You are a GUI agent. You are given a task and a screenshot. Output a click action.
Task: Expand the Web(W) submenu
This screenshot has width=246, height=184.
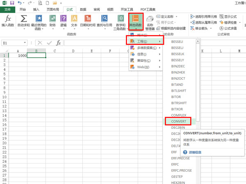point(144,67)
